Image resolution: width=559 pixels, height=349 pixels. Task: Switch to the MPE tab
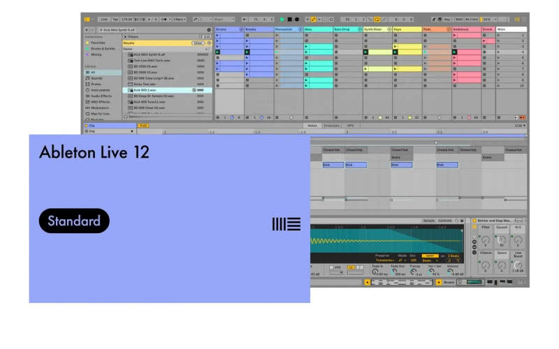click(x=350, y=126)
